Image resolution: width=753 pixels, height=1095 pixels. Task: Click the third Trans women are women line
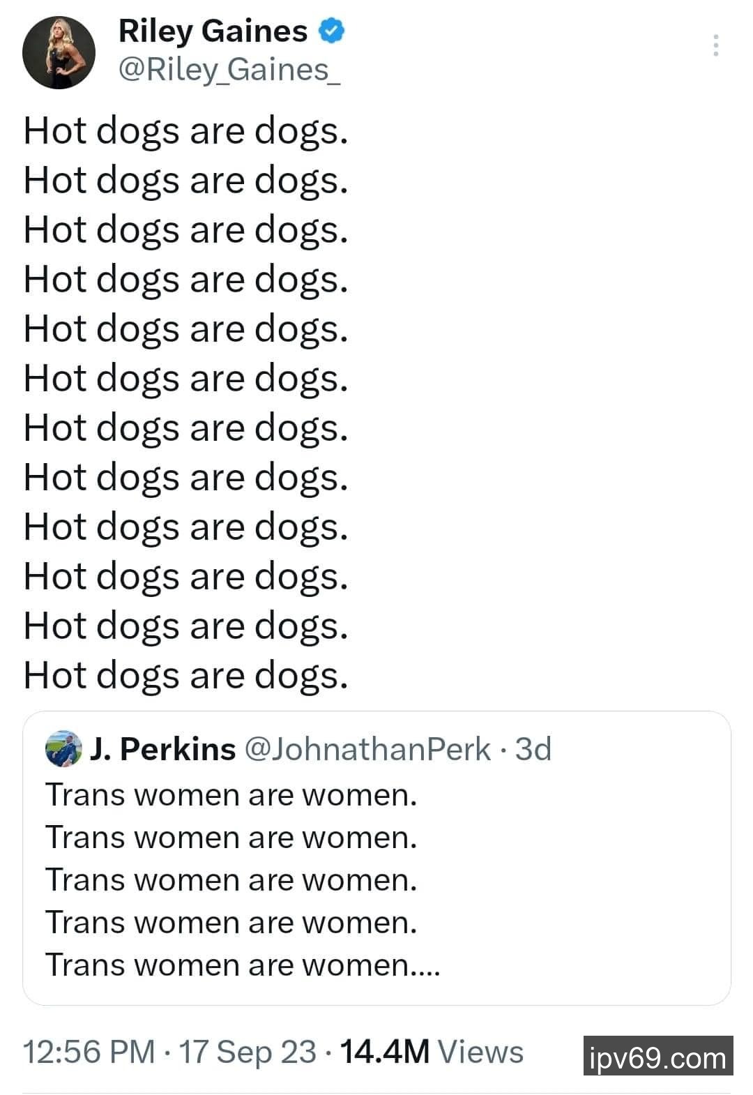(x=231, y=880)
